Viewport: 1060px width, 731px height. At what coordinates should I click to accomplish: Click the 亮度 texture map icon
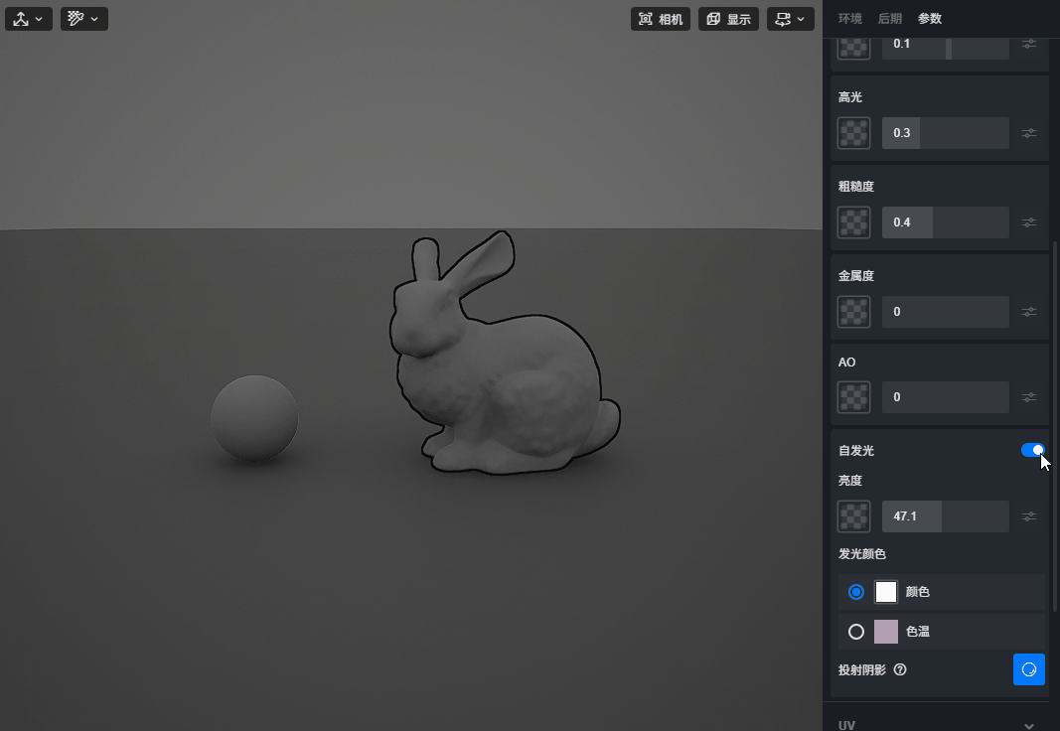pos(853,516)
